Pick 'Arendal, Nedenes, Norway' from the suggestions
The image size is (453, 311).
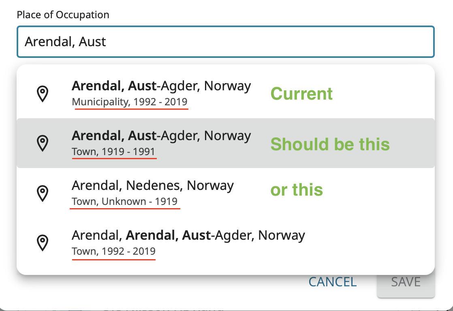point(153,185)
